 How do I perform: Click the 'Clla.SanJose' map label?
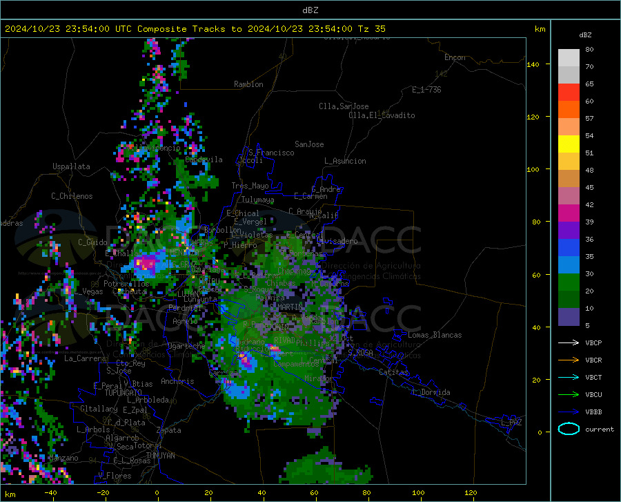(344, 106)
